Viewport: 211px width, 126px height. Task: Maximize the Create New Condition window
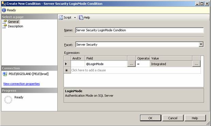click(x=202, y=4)
